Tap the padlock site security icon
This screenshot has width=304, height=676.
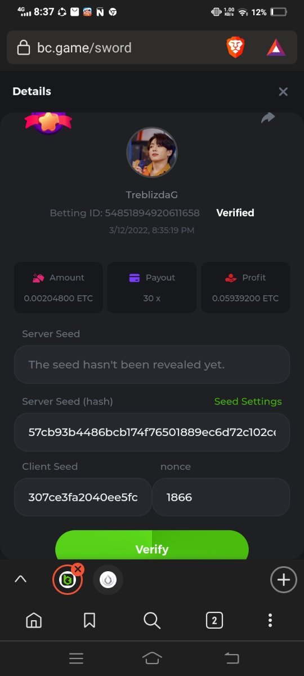pyautogui.click(x=24, y=48)
